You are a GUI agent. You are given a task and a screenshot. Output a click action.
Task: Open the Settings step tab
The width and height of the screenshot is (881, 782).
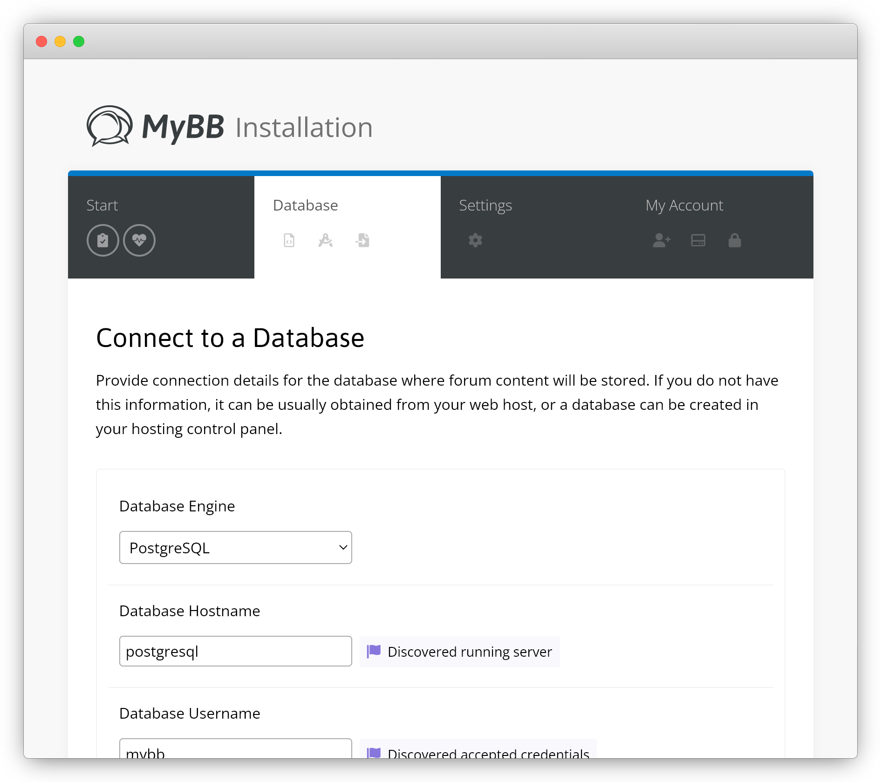click(x=534, y=227)
